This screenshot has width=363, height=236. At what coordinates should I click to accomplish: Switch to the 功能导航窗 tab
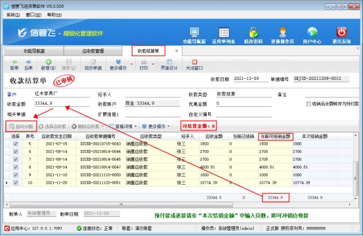click(x=34, y=51)
